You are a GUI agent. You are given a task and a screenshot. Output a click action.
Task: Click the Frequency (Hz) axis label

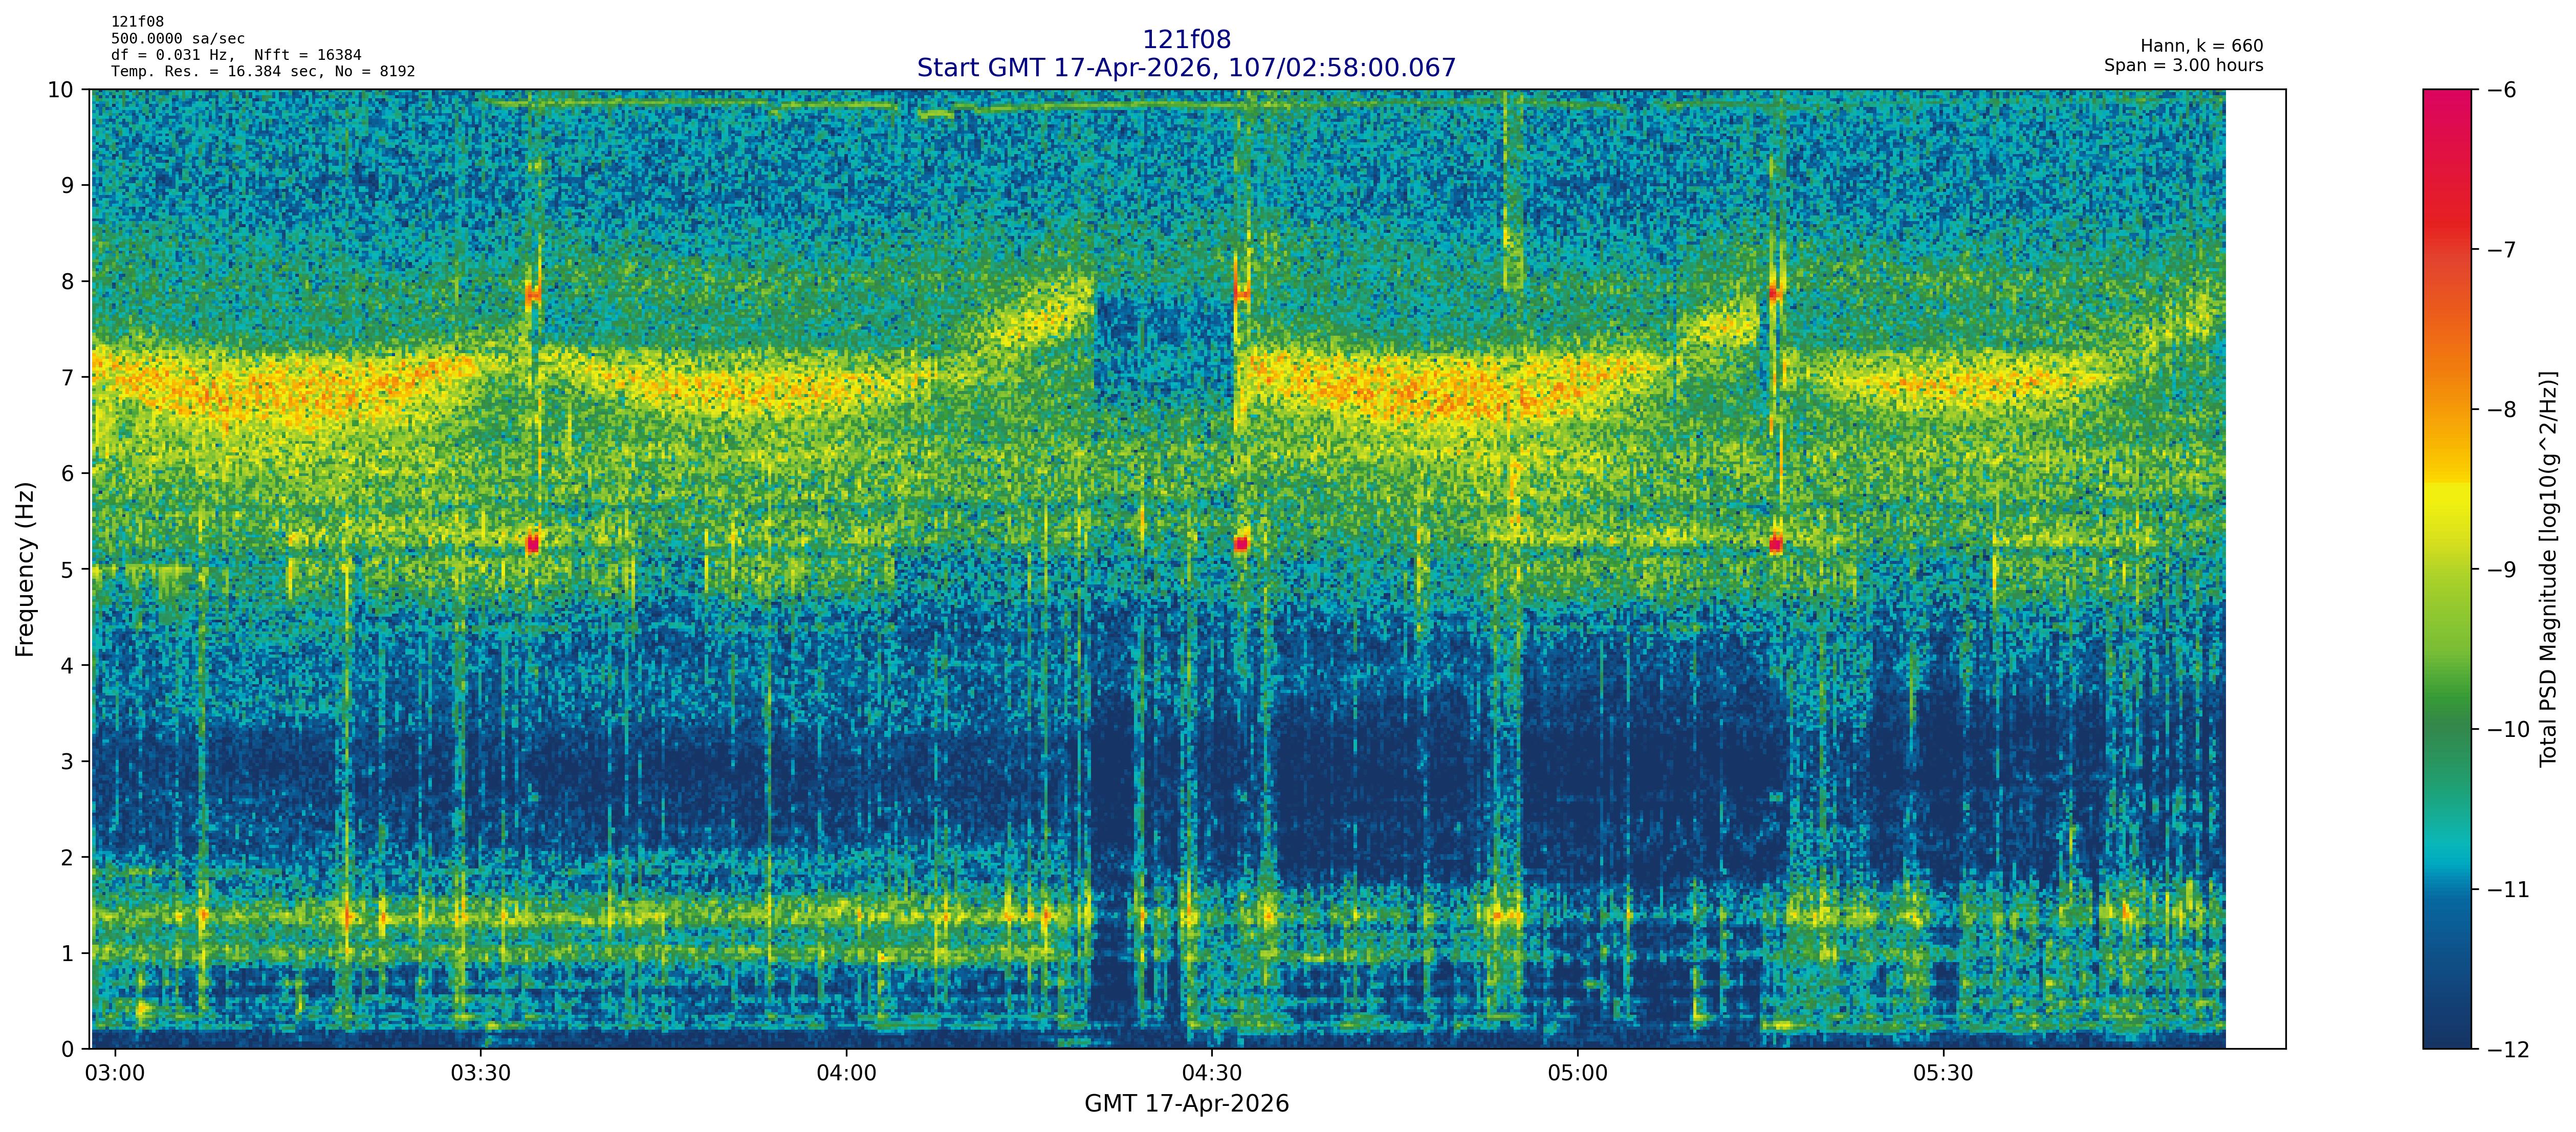coord(25,569)
